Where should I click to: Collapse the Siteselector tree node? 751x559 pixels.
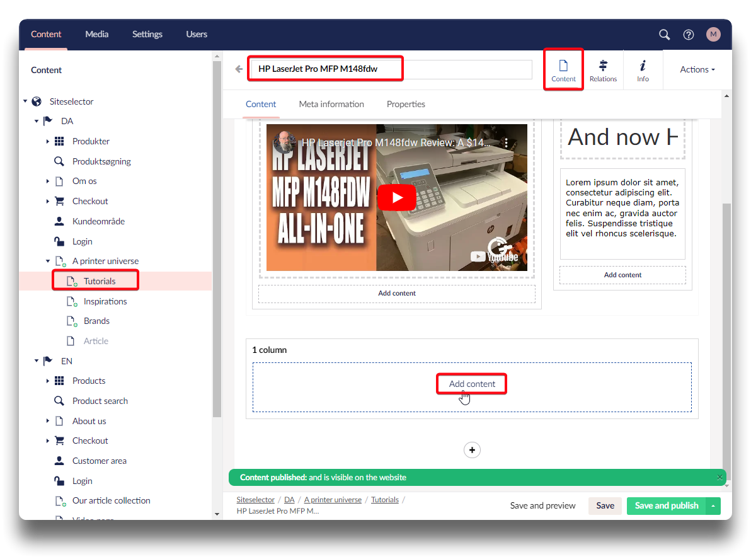click(x=25, y=101)
